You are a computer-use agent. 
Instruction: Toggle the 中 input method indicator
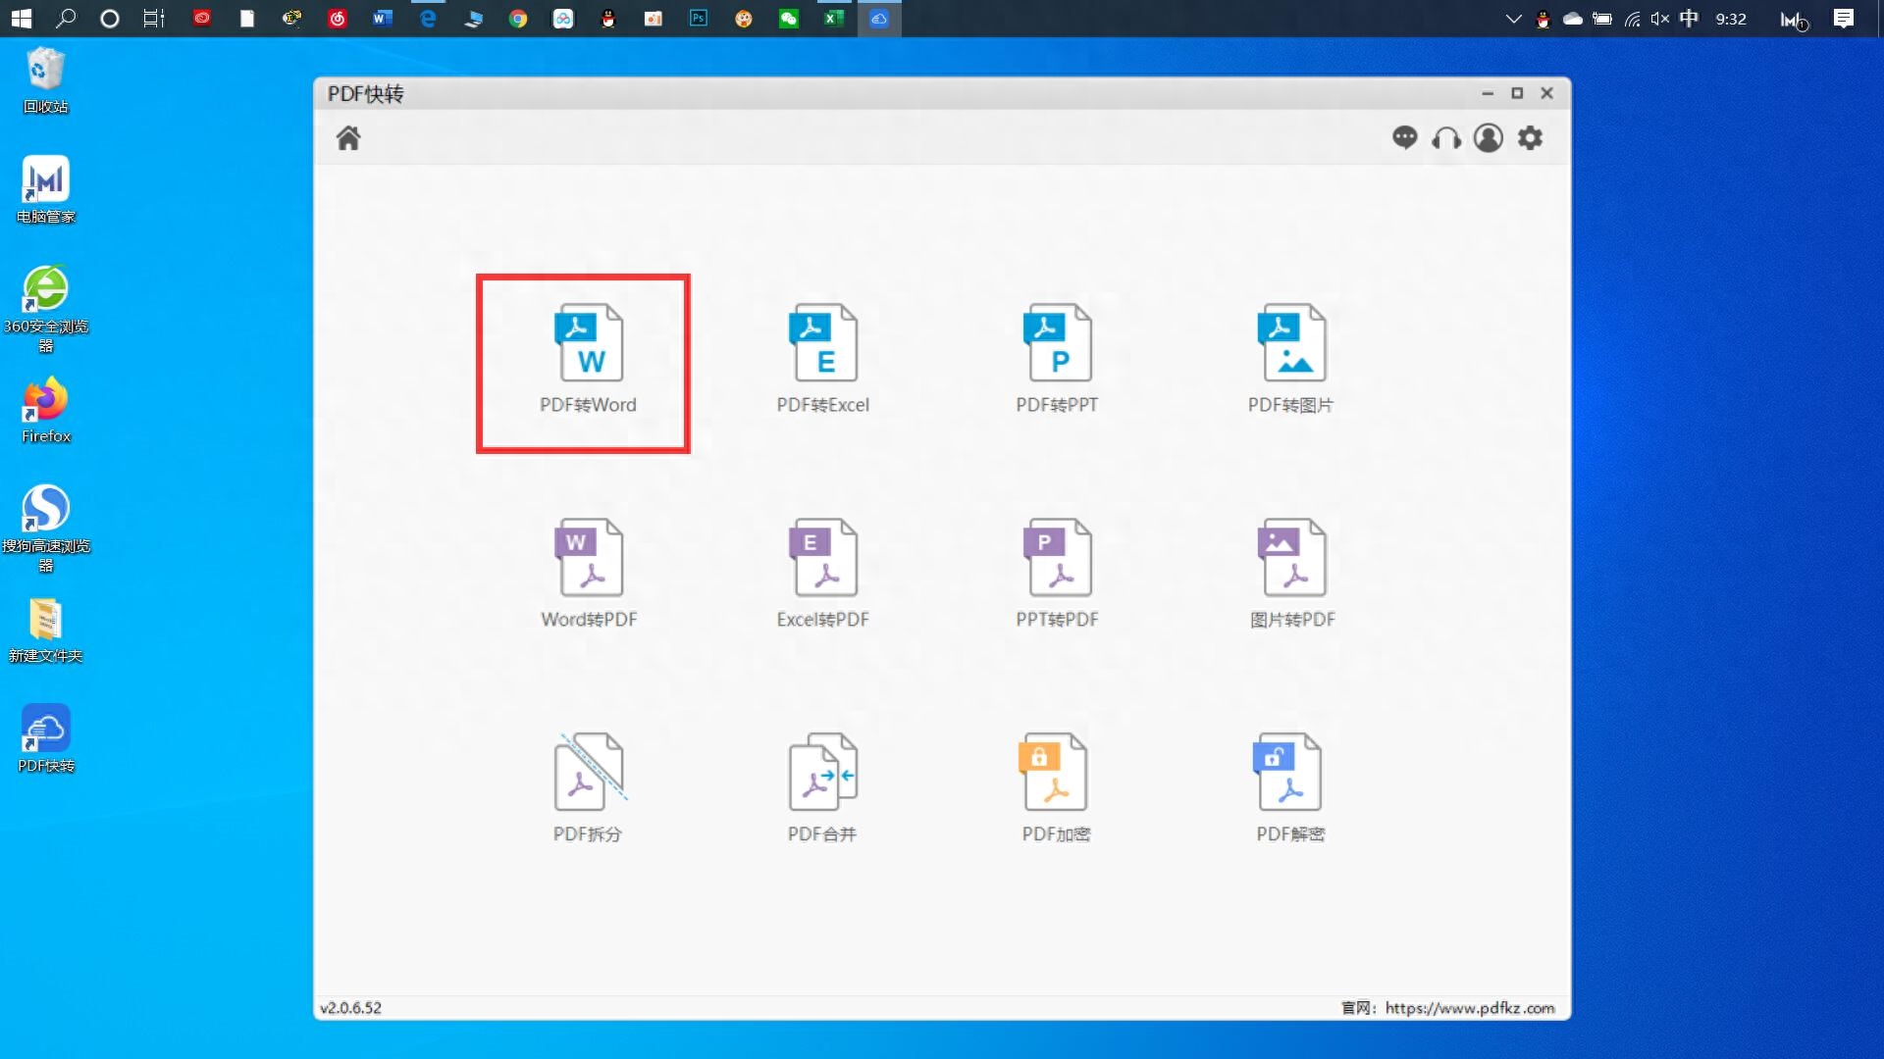pyautogui.click(x=1689, y=19)
